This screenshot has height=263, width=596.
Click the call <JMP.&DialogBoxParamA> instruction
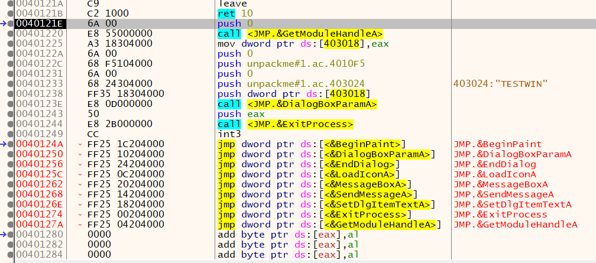tap(297, 104)
